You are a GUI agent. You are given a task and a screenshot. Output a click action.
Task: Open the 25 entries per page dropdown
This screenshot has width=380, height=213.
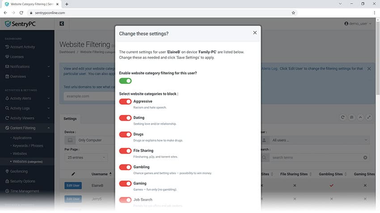pos(86,157)
